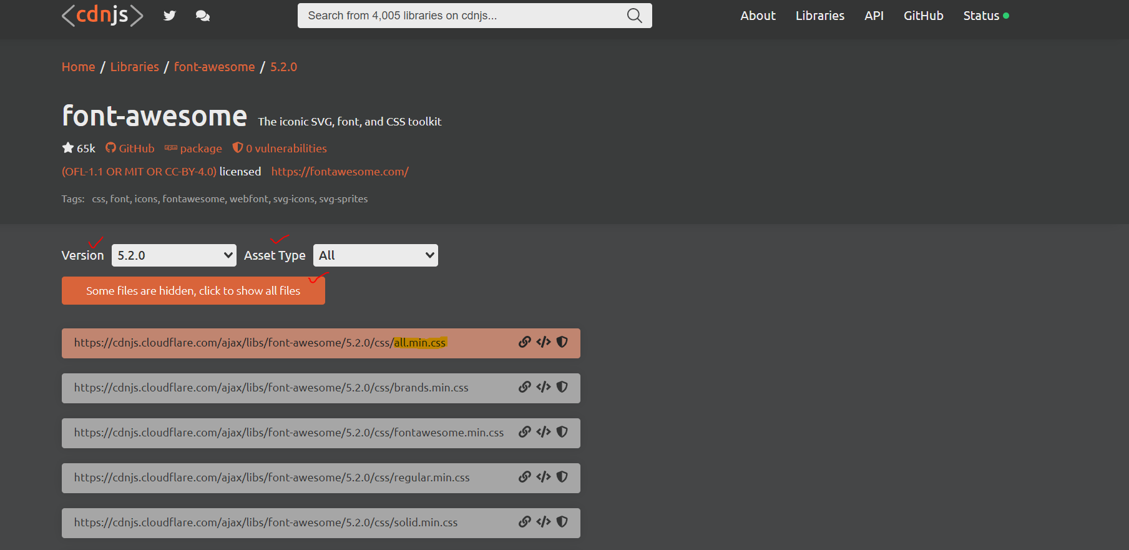
Task: Copy SRI shield icon for regular.min.css
Action: [562, 477]
